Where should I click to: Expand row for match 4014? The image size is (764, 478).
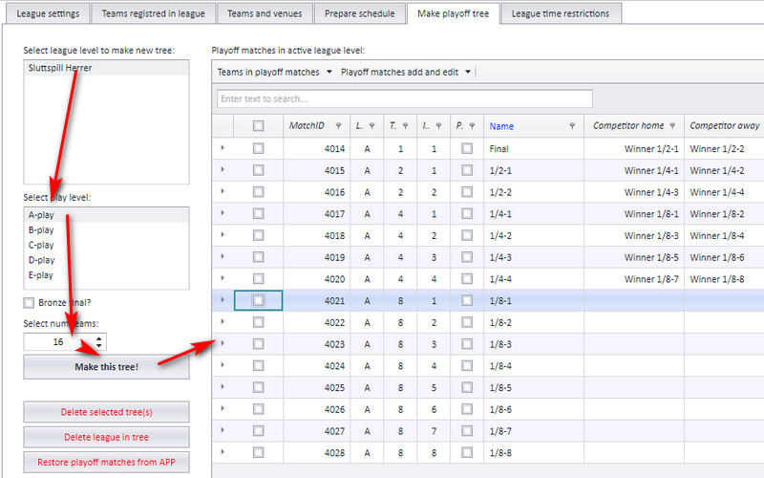223,147
